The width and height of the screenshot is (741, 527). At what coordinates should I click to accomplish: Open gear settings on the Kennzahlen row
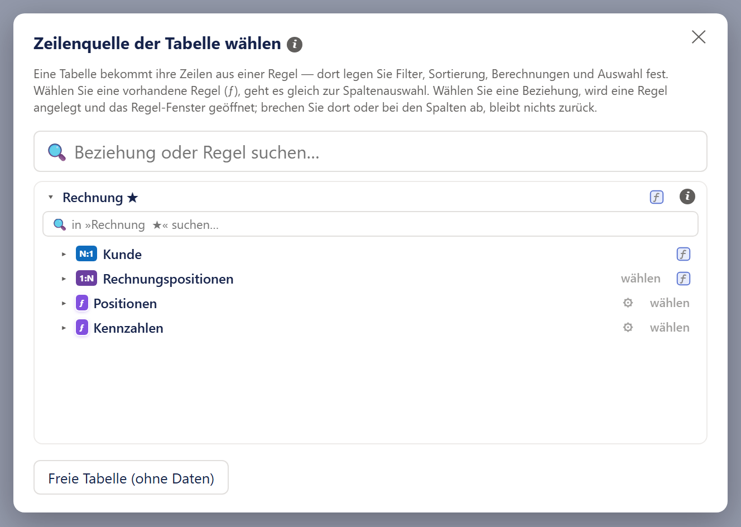tap(628, 327)
